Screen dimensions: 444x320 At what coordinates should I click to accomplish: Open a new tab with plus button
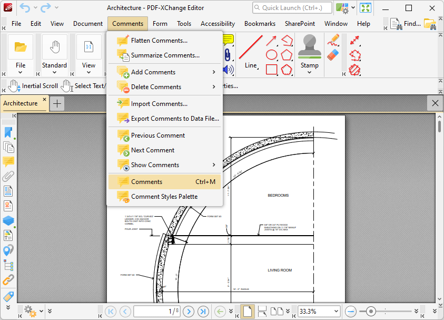pyautogui.click(x=57, y=103)
